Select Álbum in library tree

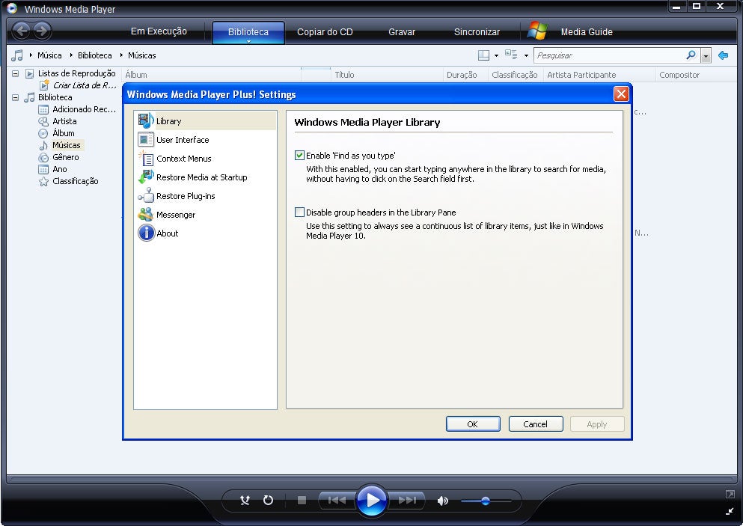point(64,133)
